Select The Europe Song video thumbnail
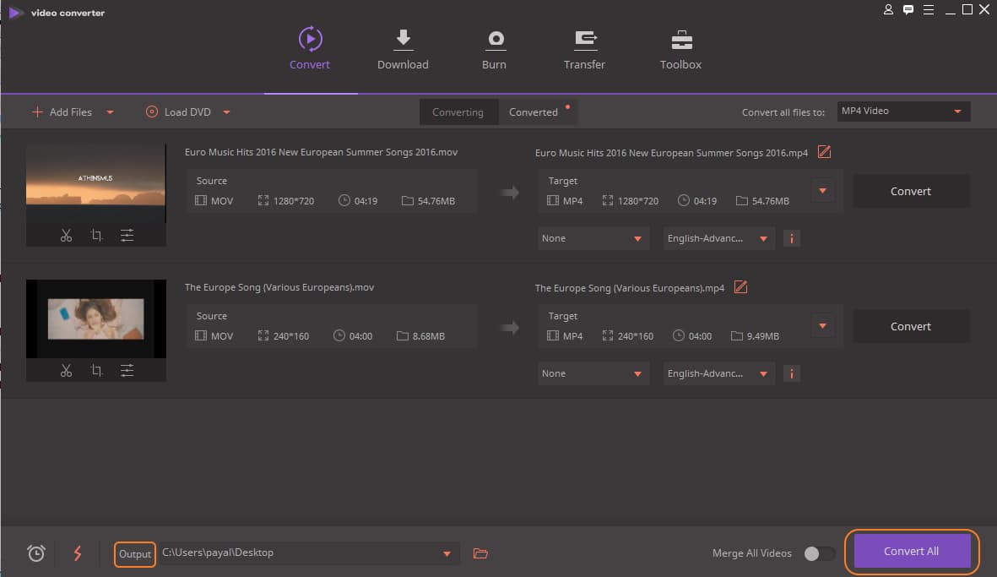Image resolution: width=997 pixels, height=577 pixels. (x=95, y=318)
